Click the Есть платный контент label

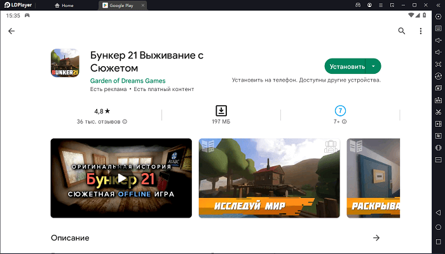pyautogui.click(x=164, y=89)
